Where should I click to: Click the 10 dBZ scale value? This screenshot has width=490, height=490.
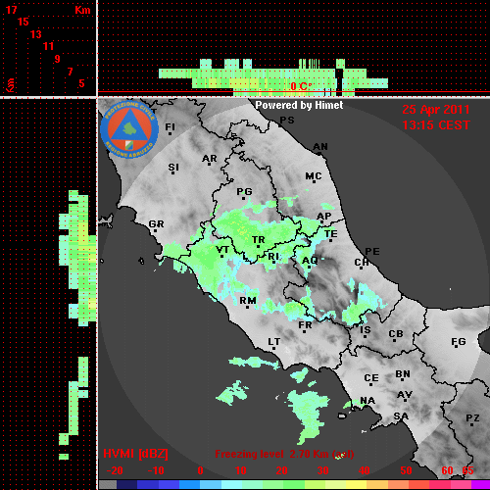pos(241,470)
